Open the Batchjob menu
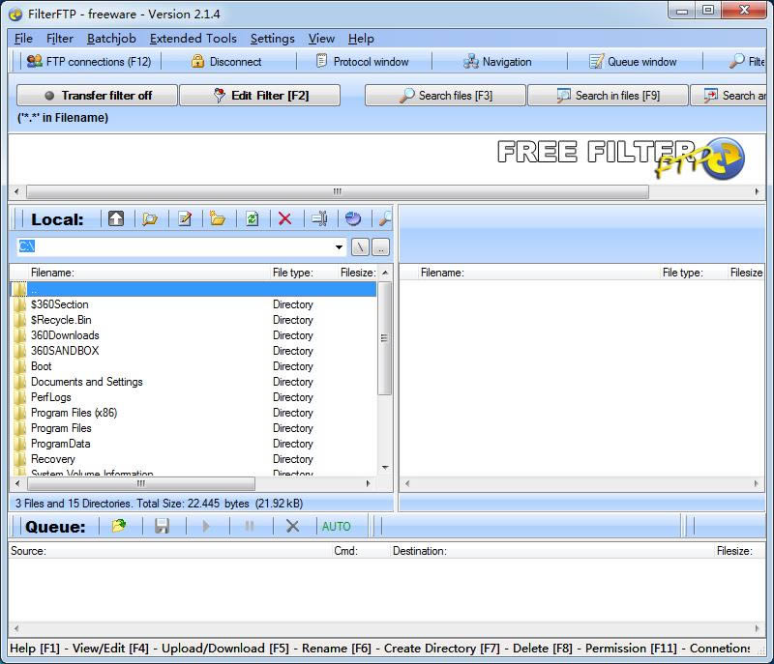This screenshot has width=774, height=664. click(x=111, y=39)
